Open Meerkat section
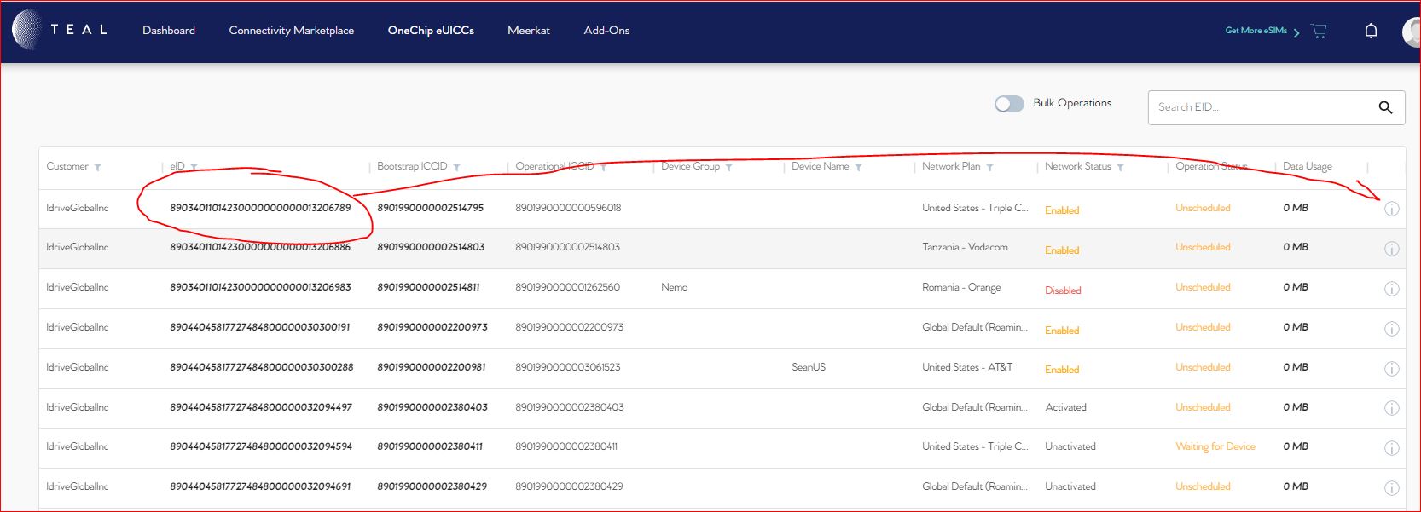The height and width of the screenshot is (512, 1421). (529, 31)
